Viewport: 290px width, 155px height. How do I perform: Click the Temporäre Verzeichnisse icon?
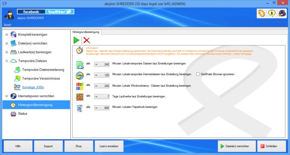coord(17,78)
